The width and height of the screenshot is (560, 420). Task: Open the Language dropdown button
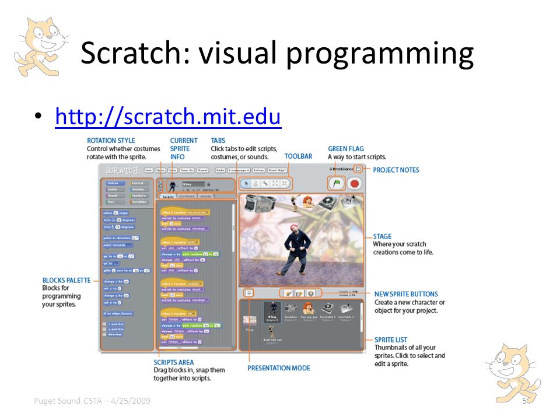(239, 170)
